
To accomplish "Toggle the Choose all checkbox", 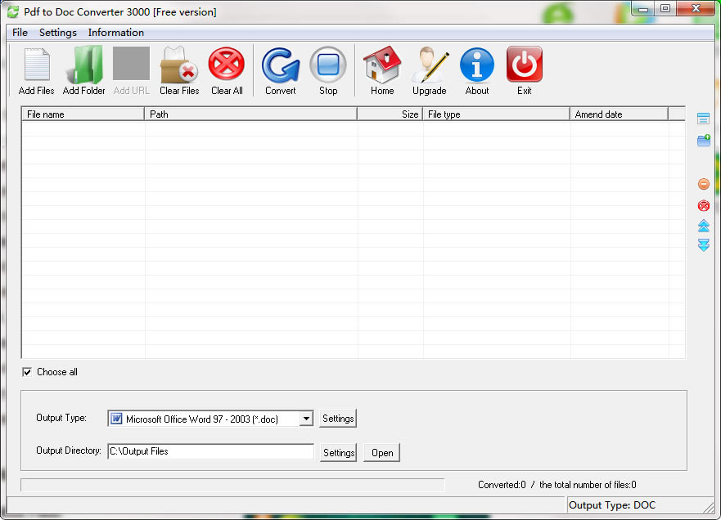I will coord(28,372).
